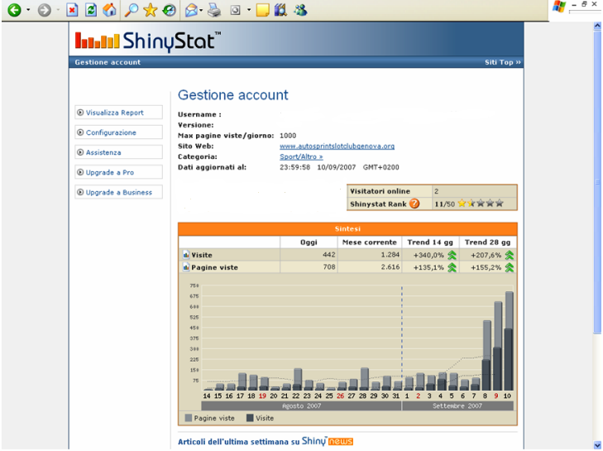The image size is (603, 451).
Task: Select the Visite value 442 under Oggi
Action: pyautogui.click(x=329, y=254)
